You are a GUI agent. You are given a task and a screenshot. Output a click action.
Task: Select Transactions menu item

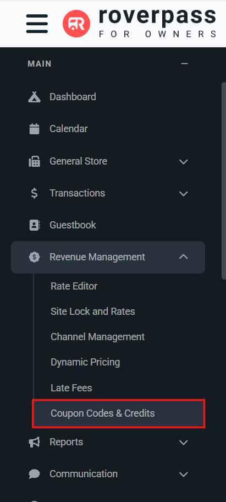pyautogui.click(x=77, y=193)
